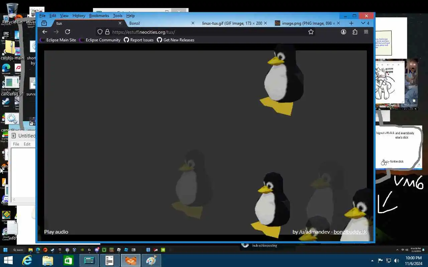The image size is (428, 267).
Task: Open the Eclipse Community bookmark
Action: pos(100,40)
